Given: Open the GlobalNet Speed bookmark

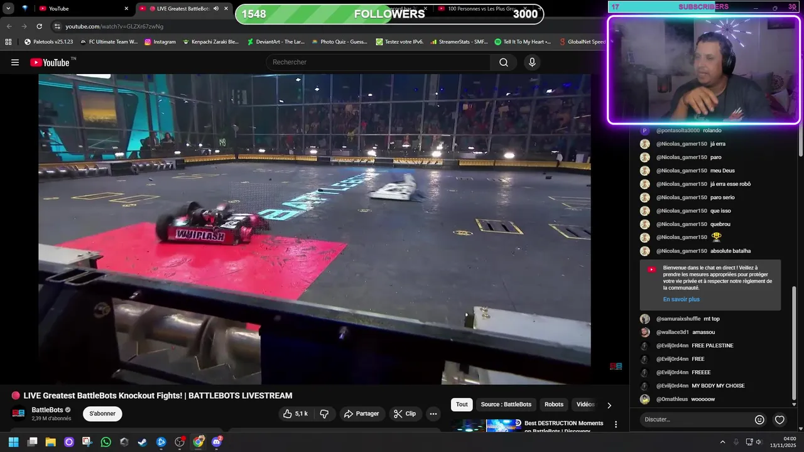Looking at the screenshot, I should click(x=582, y=41).
